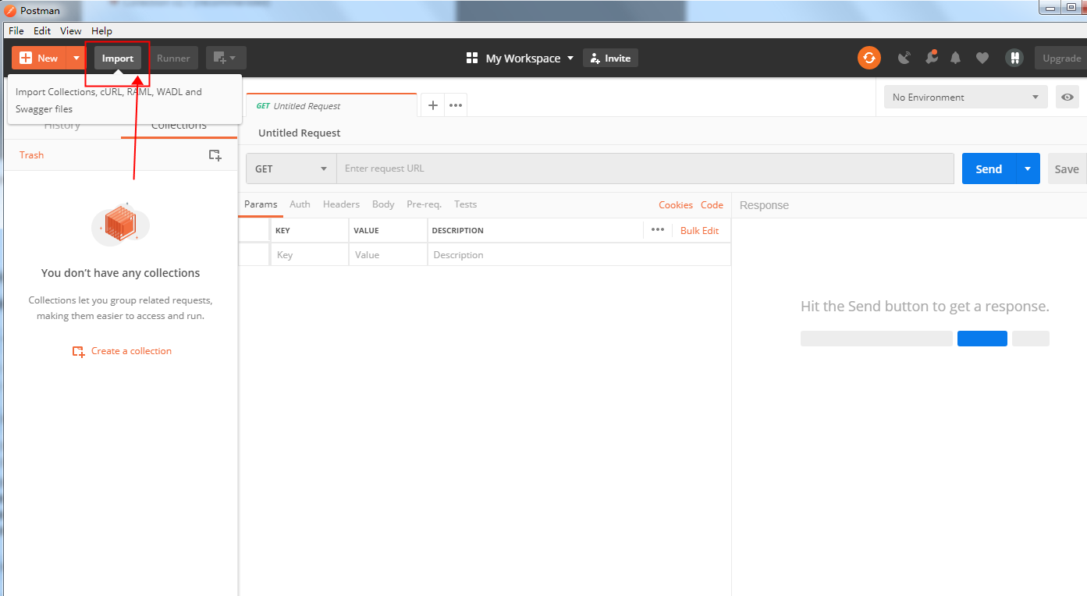1087x596 pixels.
Task: Click the Upgrade button
Action: [x=1060, y=58]
